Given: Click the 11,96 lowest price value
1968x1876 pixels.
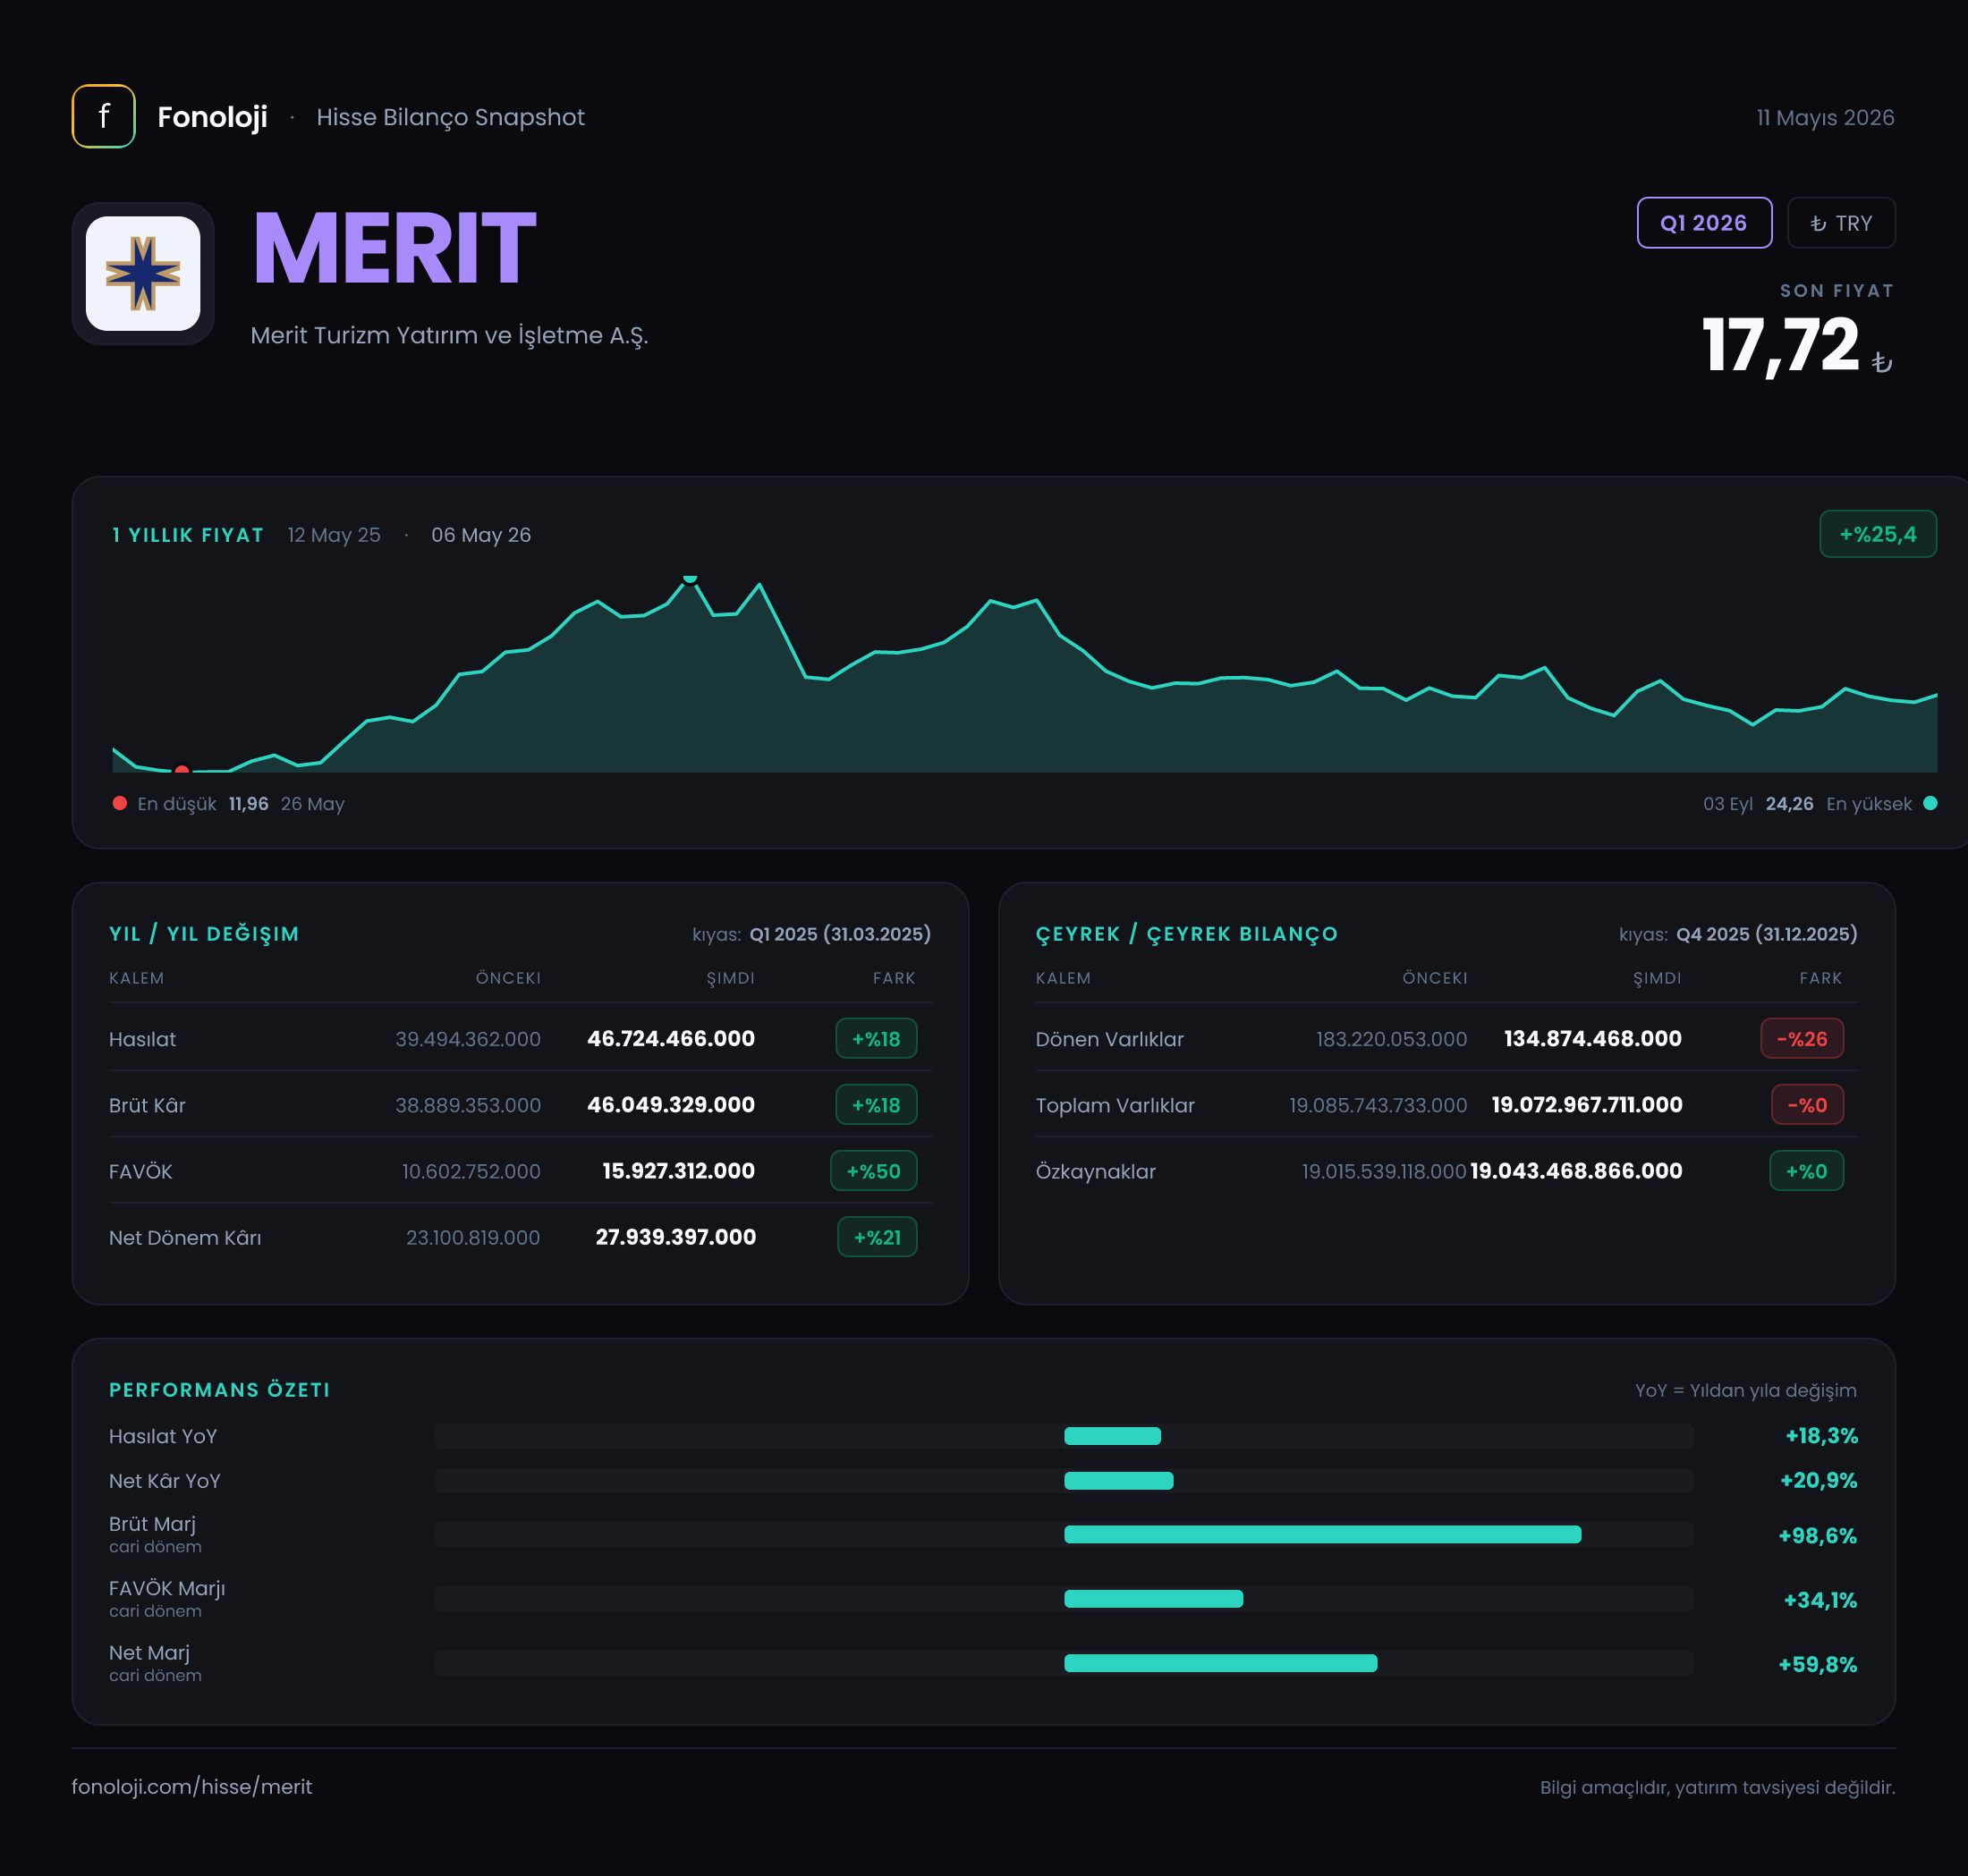Looking at the screenshot, I should pos(248,803).
